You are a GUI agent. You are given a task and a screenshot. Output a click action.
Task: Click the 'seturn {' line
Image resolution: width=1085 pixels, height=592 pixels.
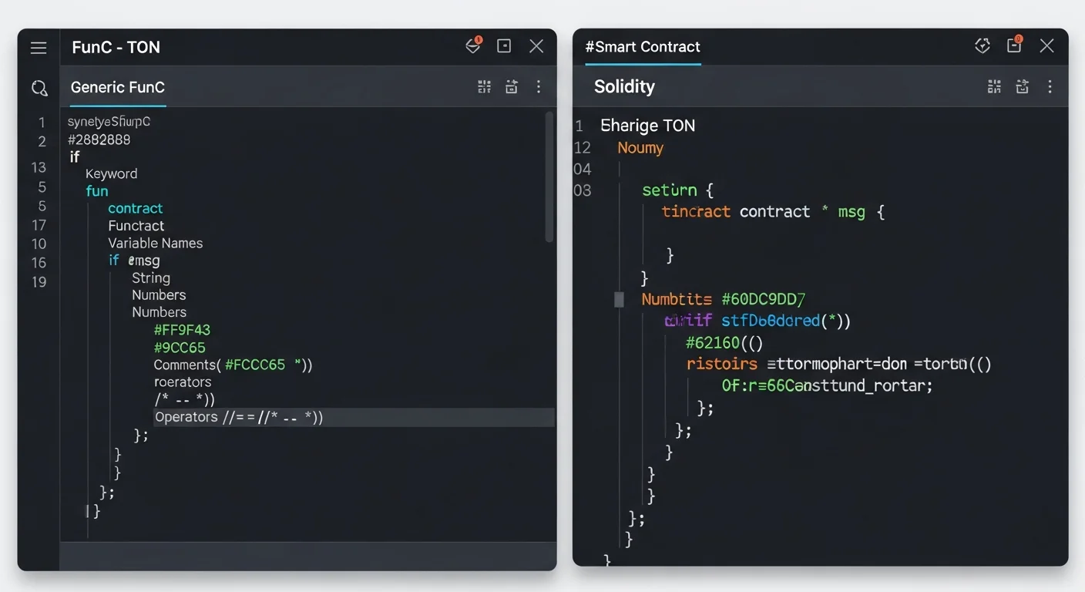click(x=678, y=190)
